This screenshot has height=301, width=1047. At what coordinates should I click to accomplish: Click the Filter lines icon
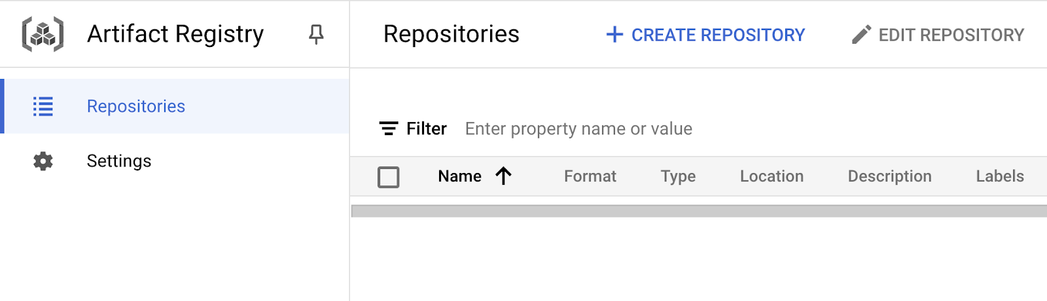click(x=389, y=129)
